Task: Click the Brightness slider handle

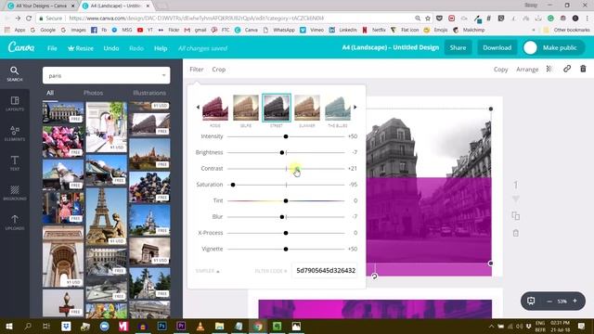Action: click(x=282, y=152)
